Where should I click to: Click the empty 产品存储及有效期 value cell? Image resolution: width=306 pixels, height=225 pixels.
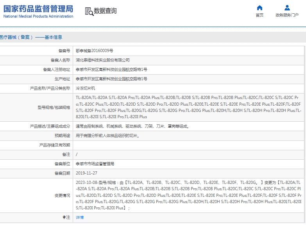188,145
